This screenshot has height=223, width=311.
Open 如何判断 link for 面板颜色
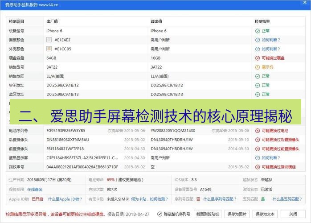click(270, 40)
